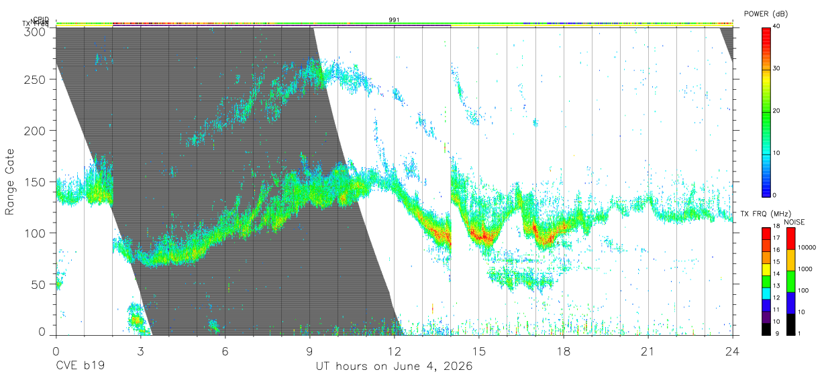Click the power scale value 30

point(777,69)
